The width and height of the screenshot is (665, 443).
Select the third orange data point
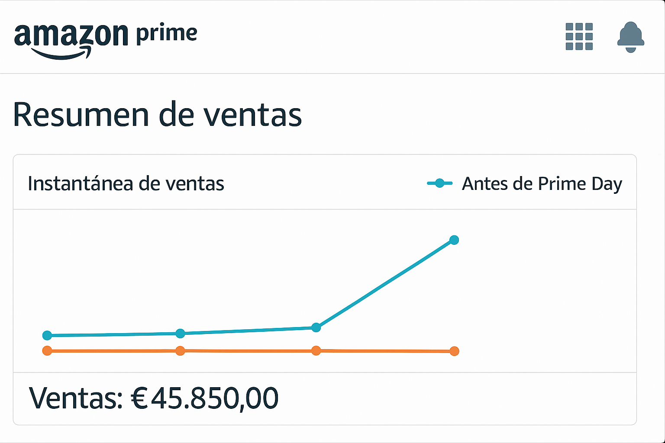coord(316,350)
